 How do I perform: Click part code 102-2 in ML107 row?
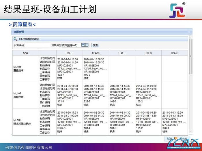point(139,102)
